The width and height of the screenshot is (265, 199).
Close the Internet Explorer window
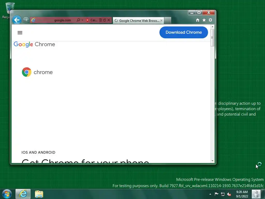(x=209, y=13)
